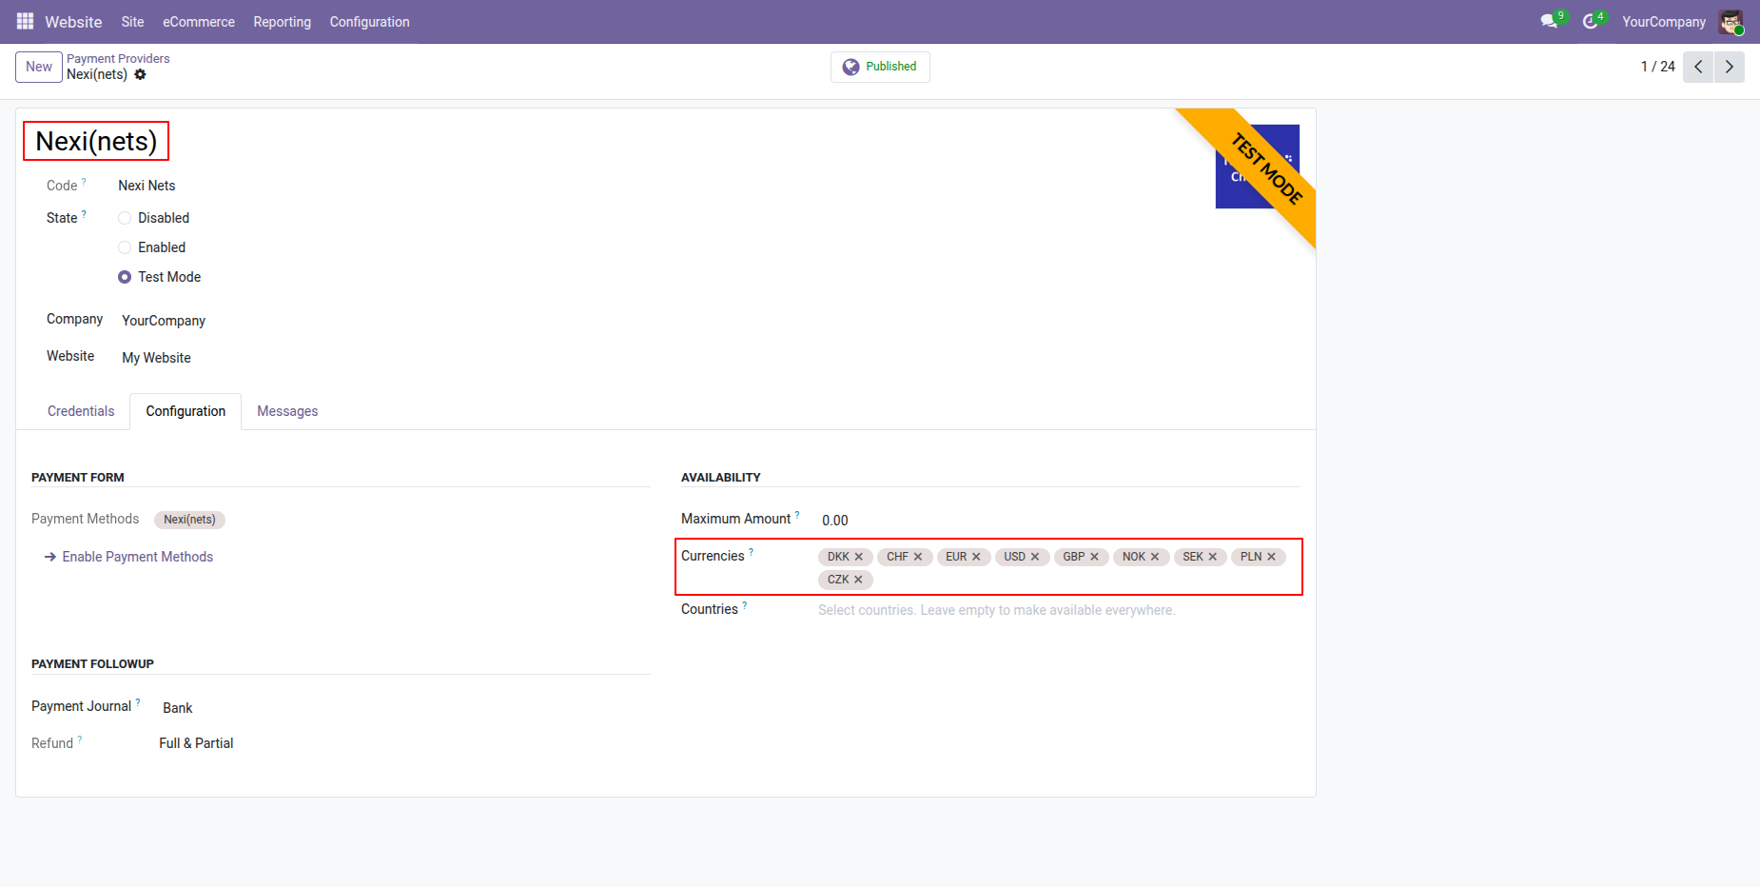
Task: Remove the EUR currency tag
Action: (x=976, y=557)
